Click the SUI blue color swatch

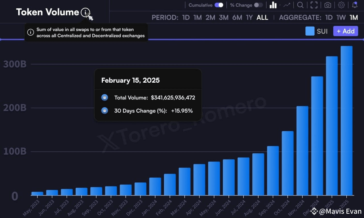[x=310, y=31]
